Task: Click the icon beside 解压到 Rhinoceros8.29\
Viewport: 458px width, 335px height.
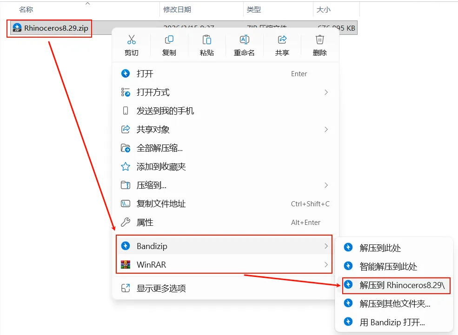Action: tap(348, 284)
